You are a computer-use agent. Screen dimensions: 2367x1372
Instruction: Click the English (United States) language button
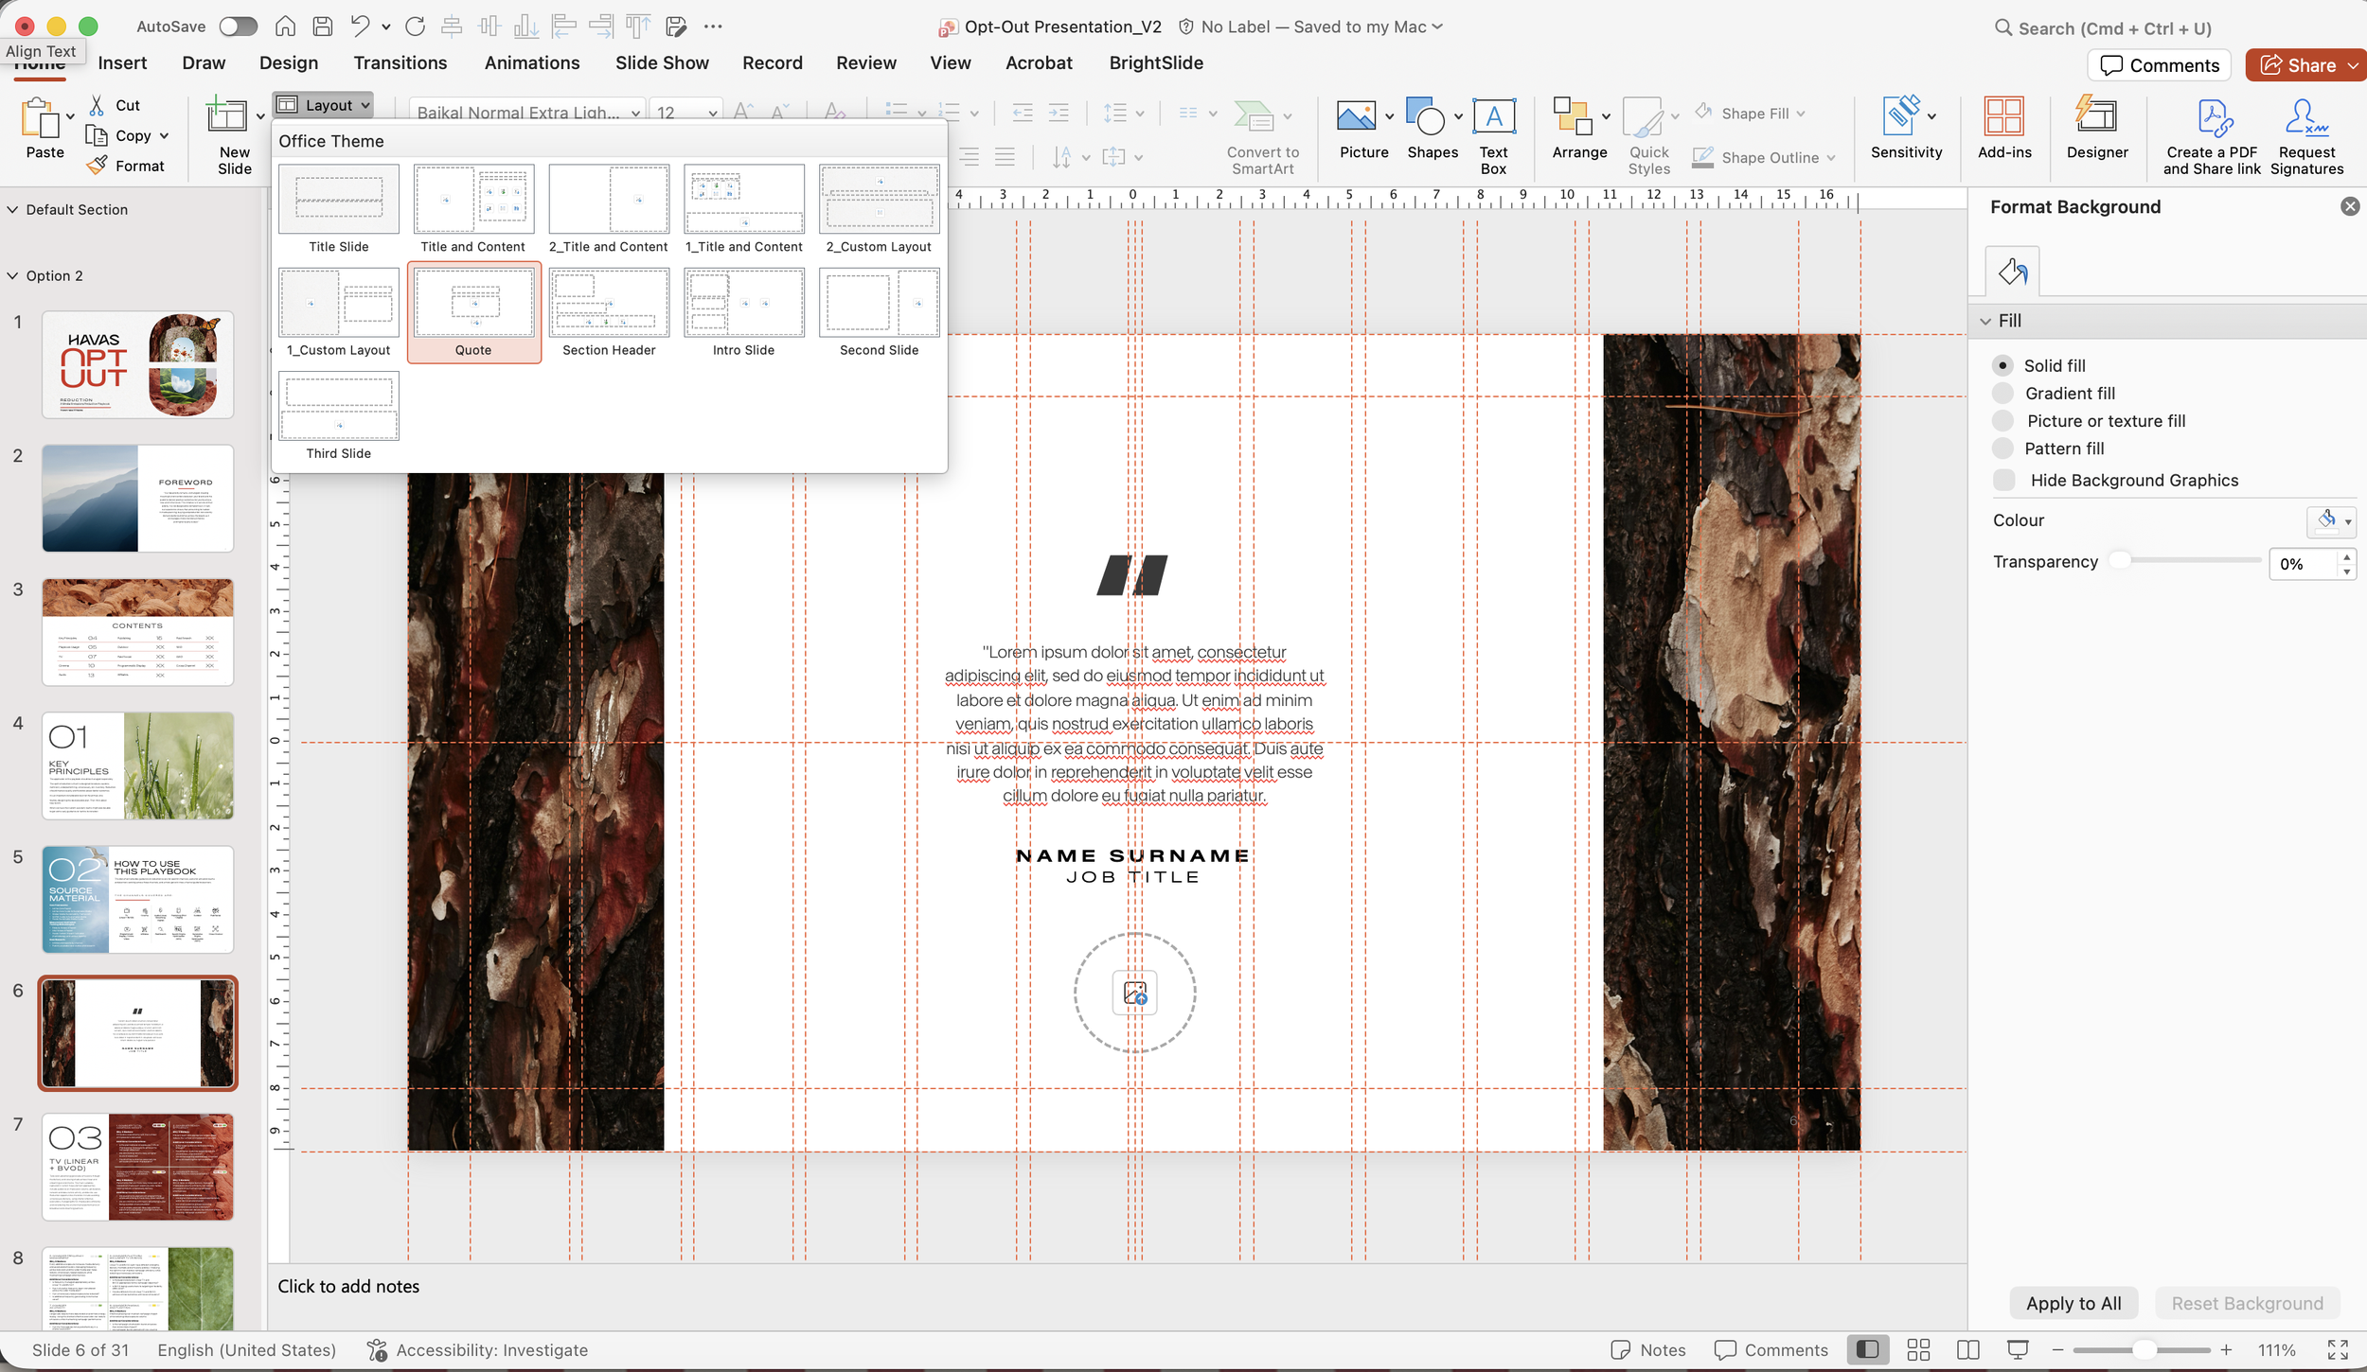click(246, 1350)
